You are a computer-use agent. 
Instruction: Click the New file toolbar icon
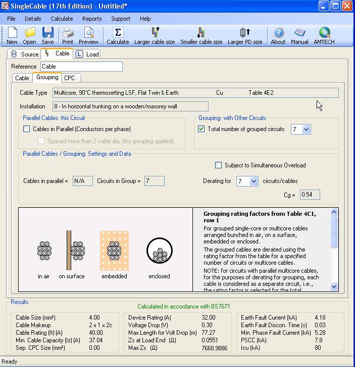click(x=12, y=35)
